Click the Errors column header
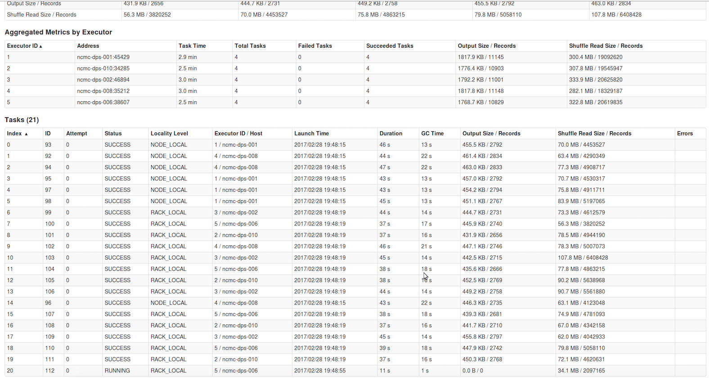The height and width of the screenshot is (378, 709). pos(685,134)
